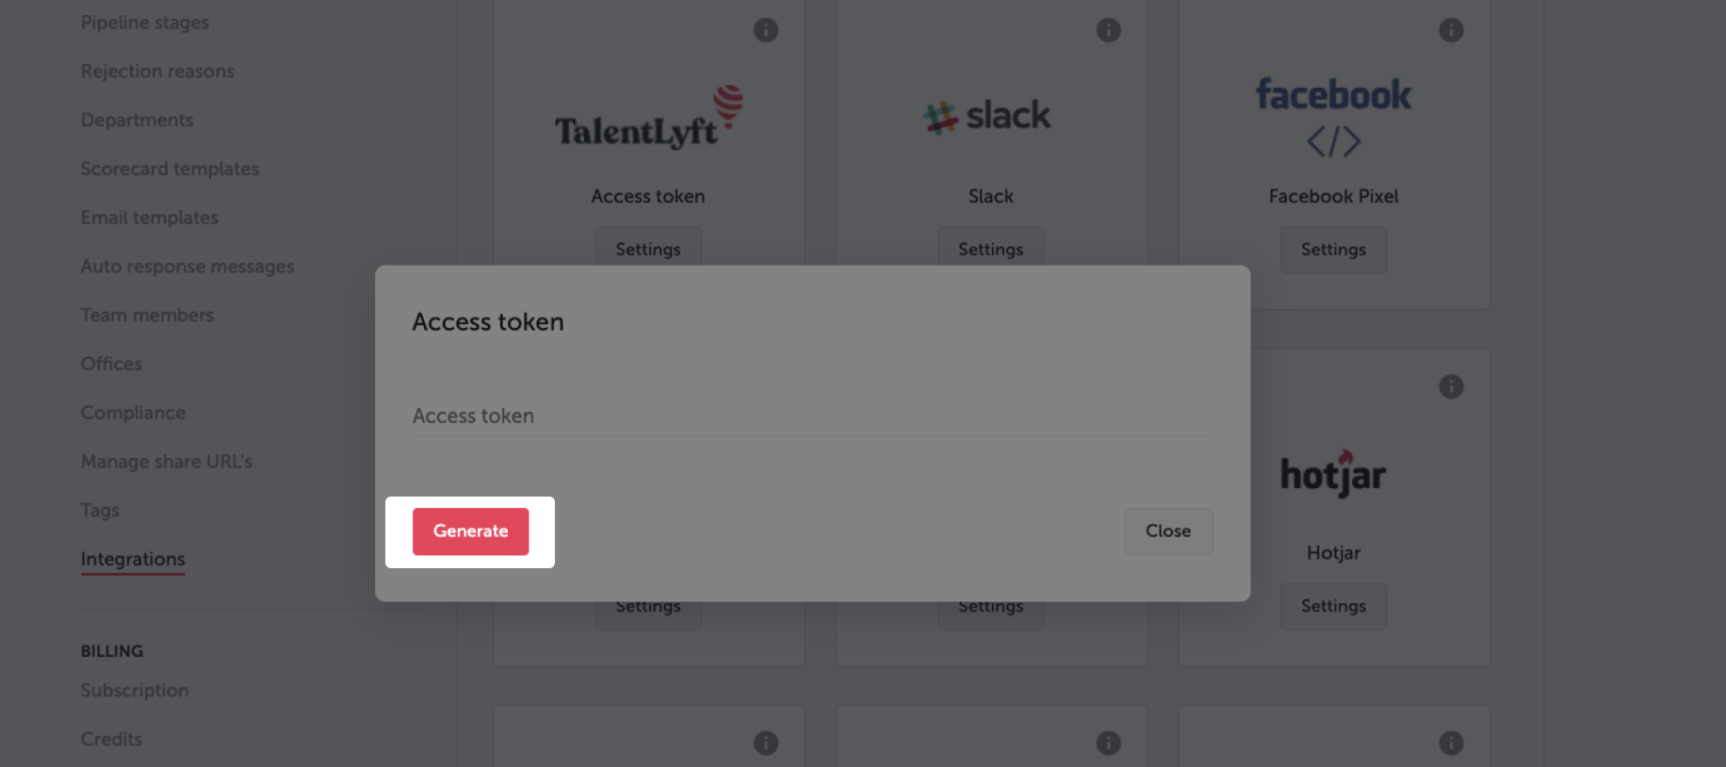The width and height of the screenshot is (1726, 767).
Task: Click the Access token input field
Action: coord(812,416)
